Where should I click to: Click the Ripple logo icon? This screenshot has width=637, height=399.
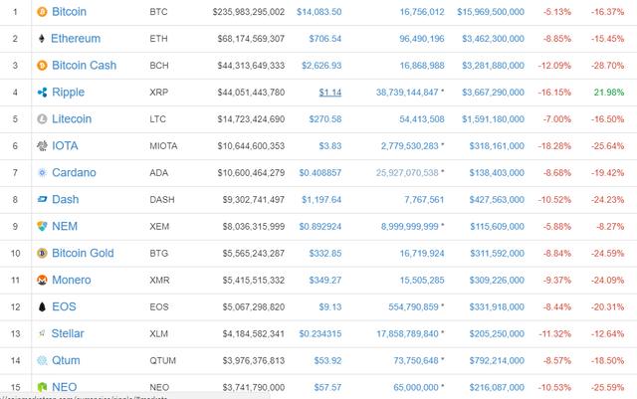(x=42, y=93)
